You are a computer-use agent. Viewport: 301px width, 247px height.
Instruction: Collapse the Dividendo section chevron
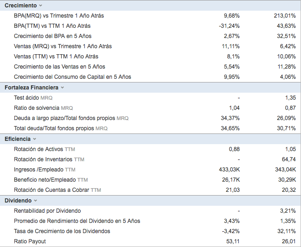(x=36, y=201)
